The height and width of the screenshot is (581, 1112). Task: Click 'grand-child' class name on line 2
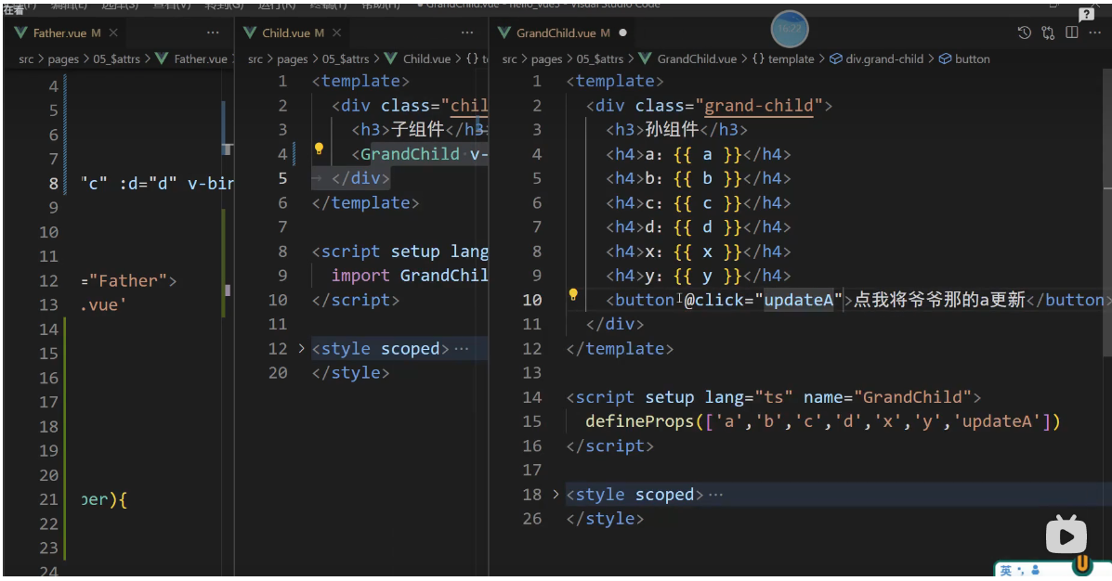[758, 106]
